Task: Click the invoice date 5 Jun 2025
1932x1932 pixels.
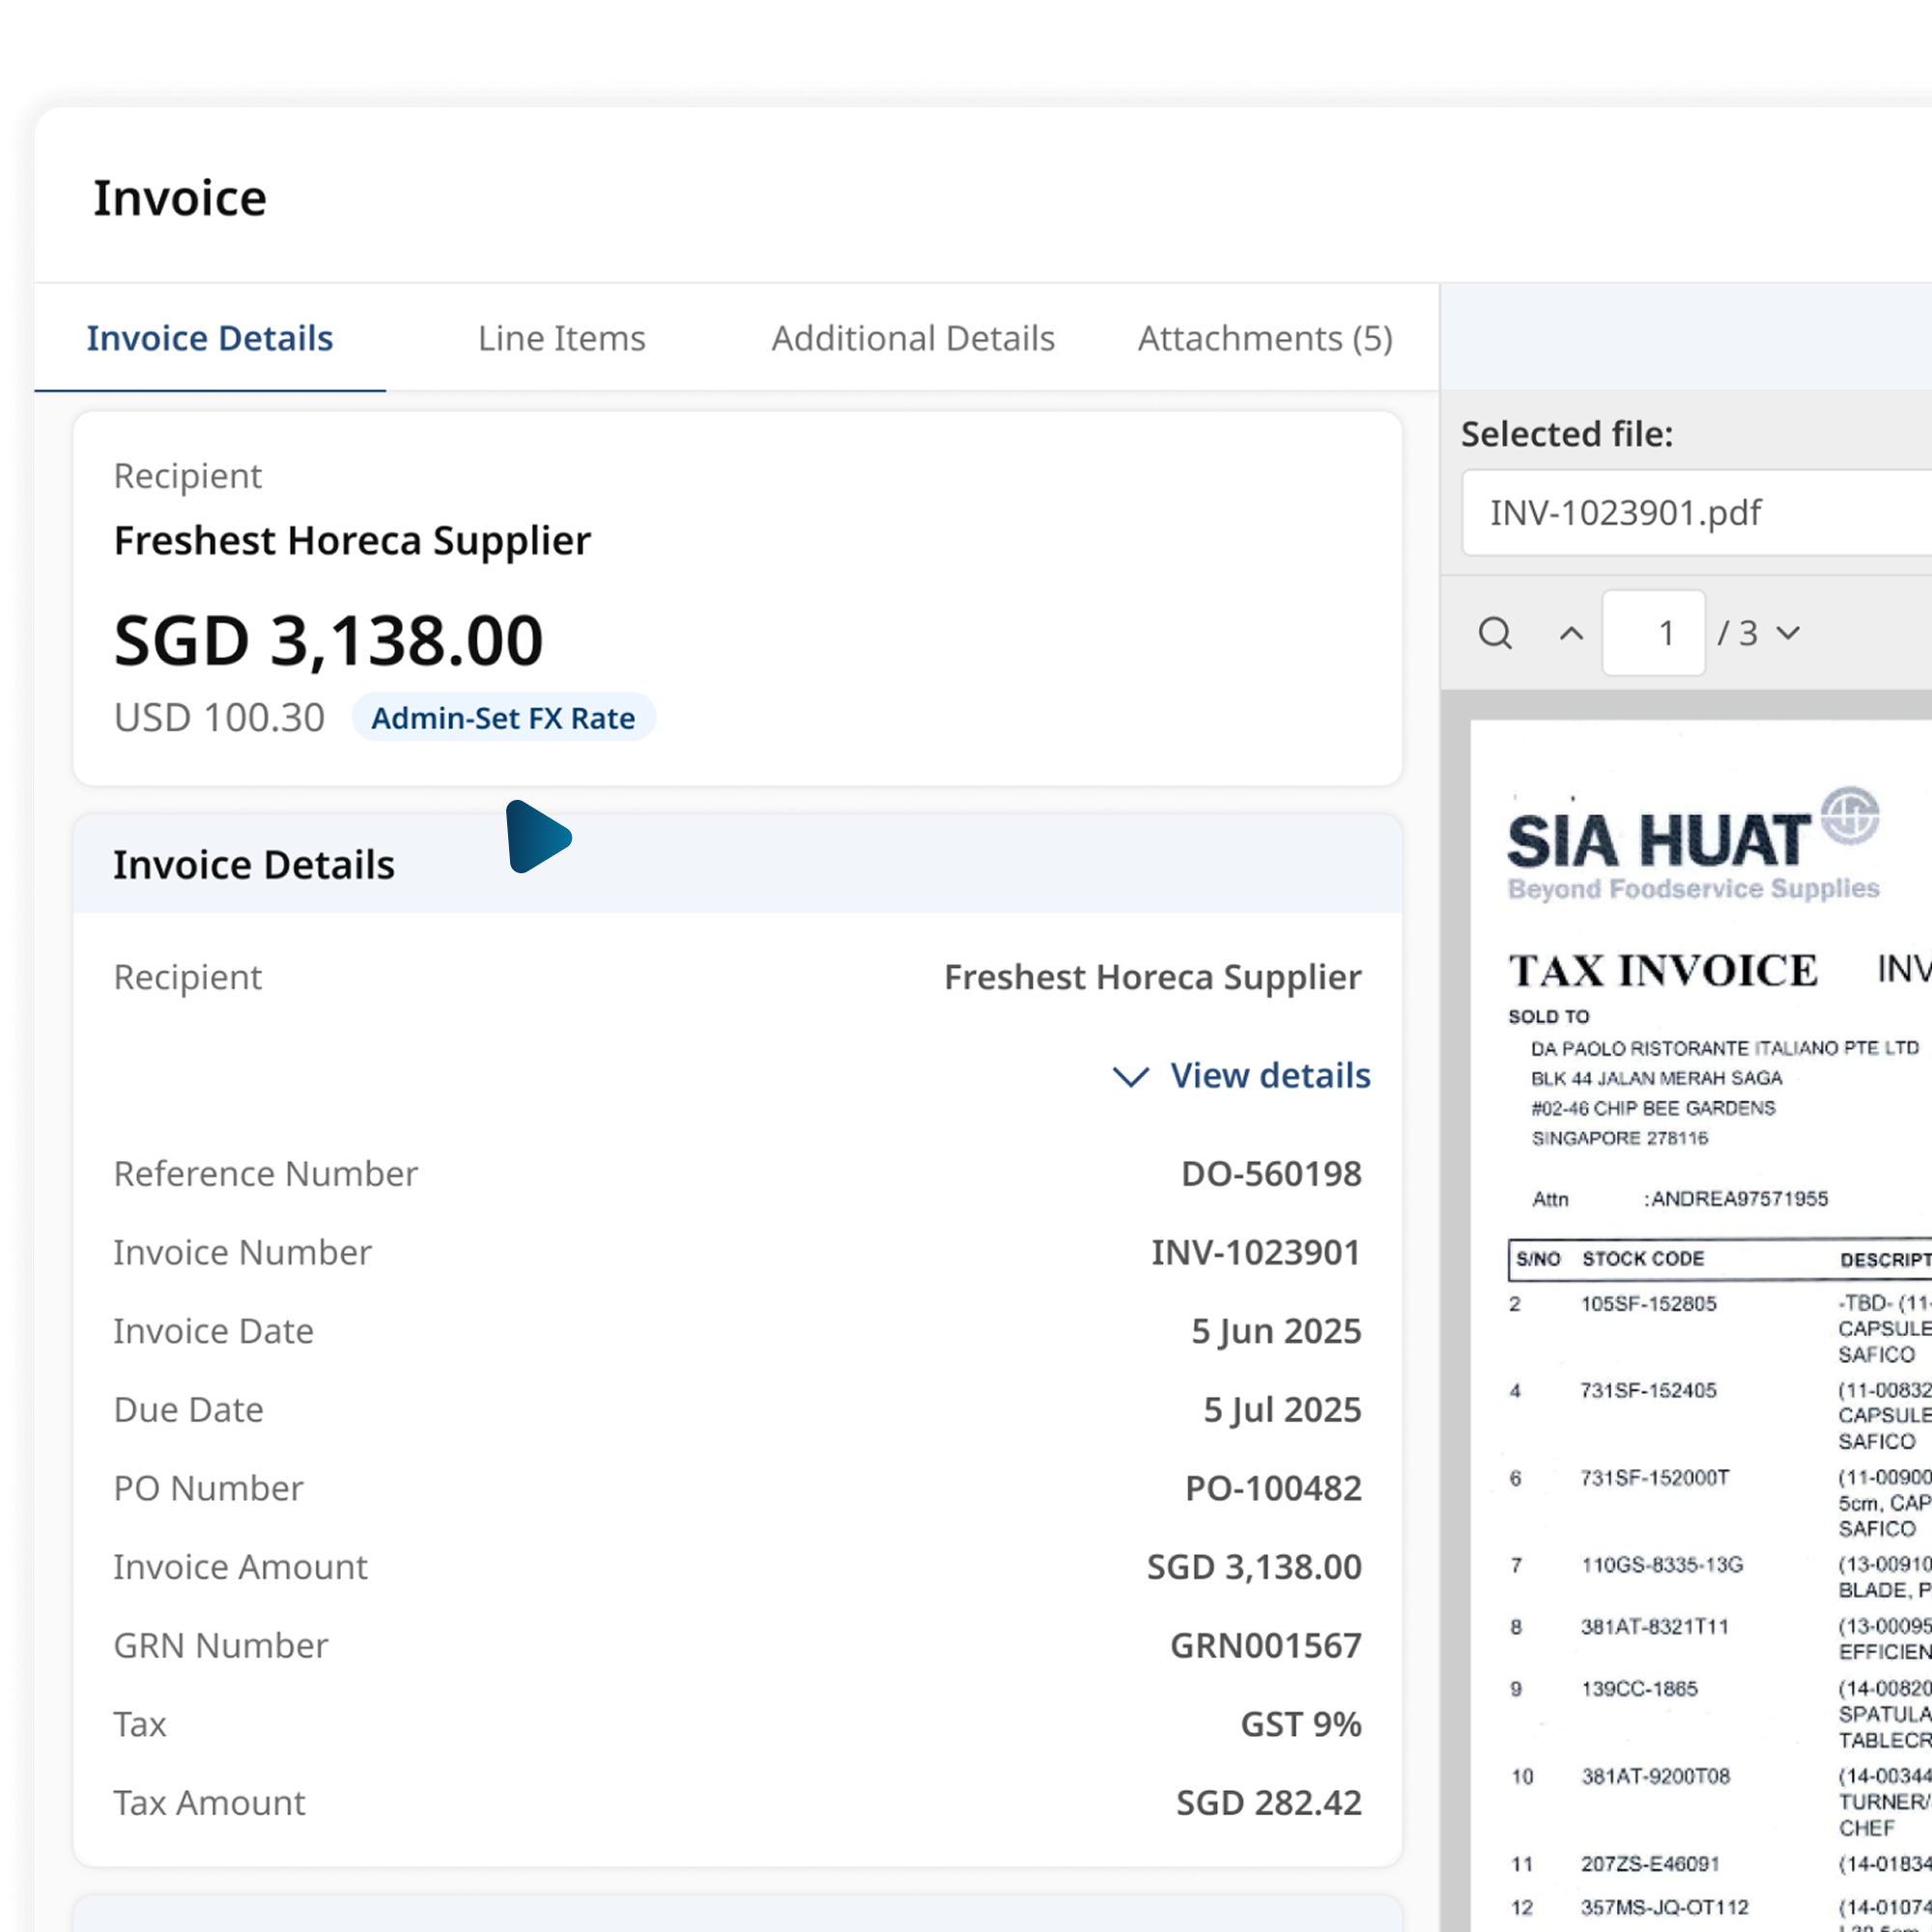Action: (x=1276, y=1331)
